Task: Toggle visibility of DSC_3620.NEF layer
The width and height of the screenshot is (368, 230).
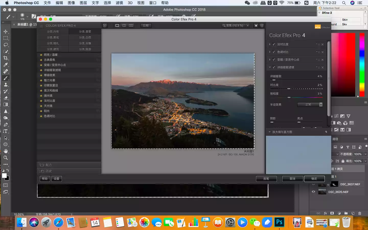Action: coord(313,192)
